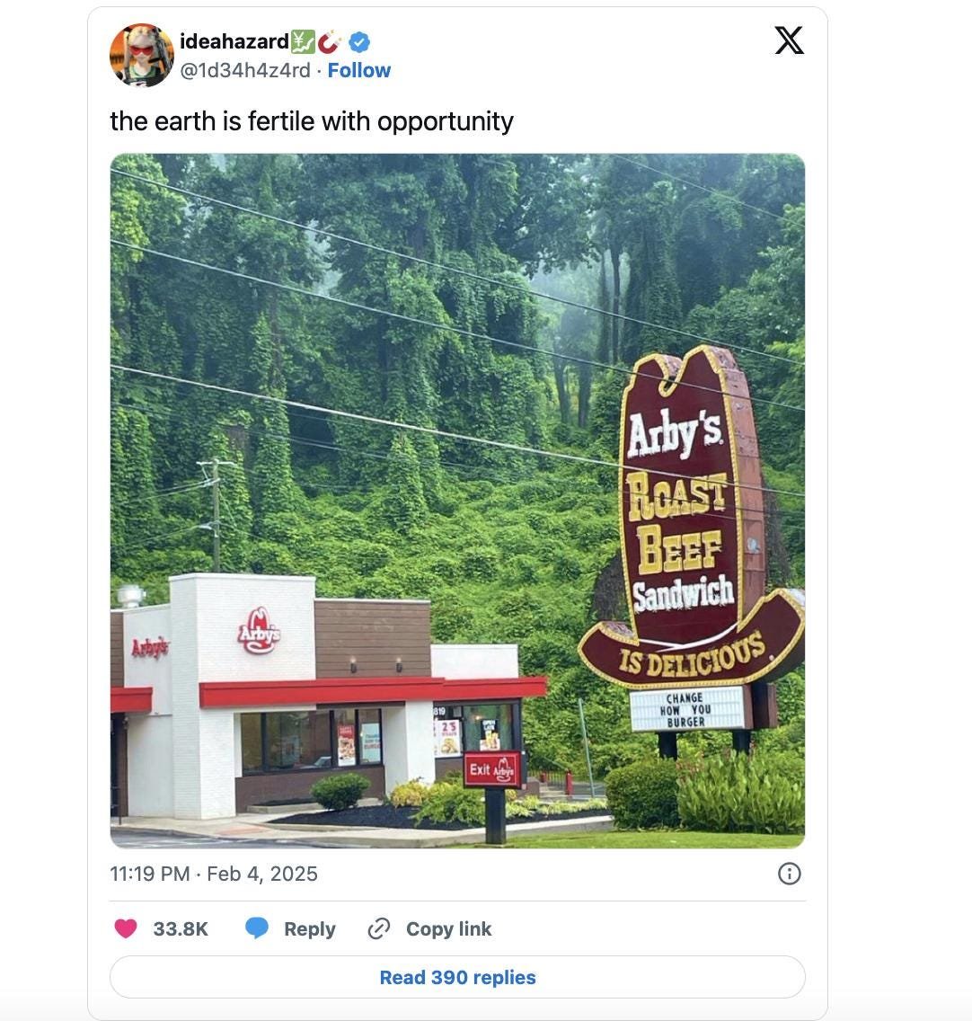Click the chain link copy icon
This screenshot has width=972, height=1021.
tap(379, 928)
